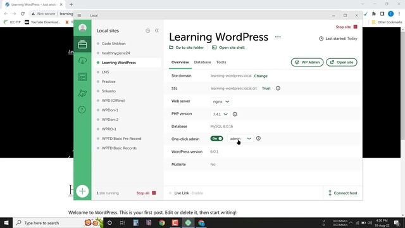Click the Chrome reload button
This screenshot has height=228, width=405.
click(x=23, y=14)
